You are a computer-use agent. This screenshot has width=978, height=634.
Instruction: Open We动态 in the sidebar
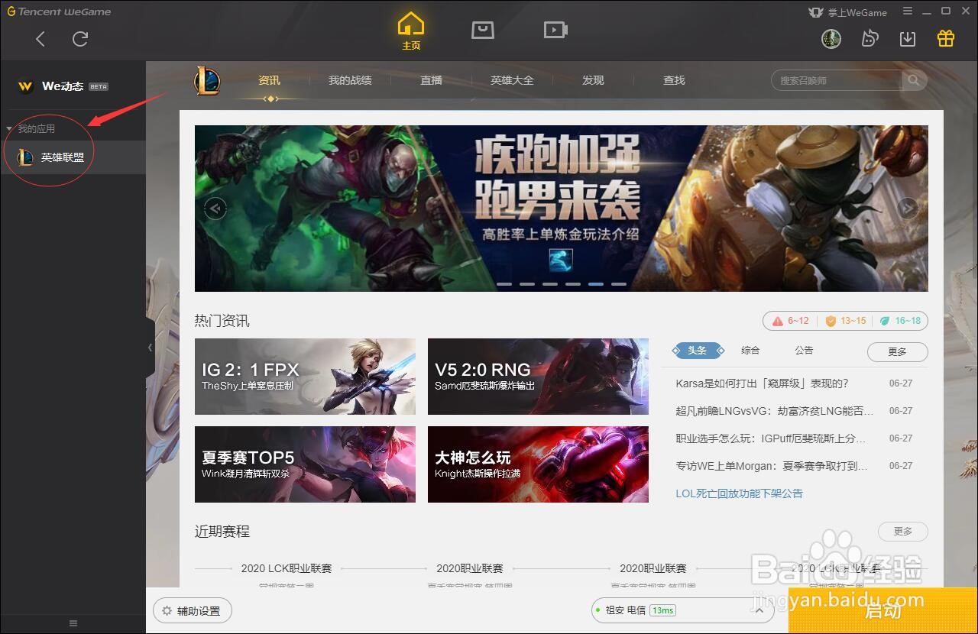click(x=63, y=86)
